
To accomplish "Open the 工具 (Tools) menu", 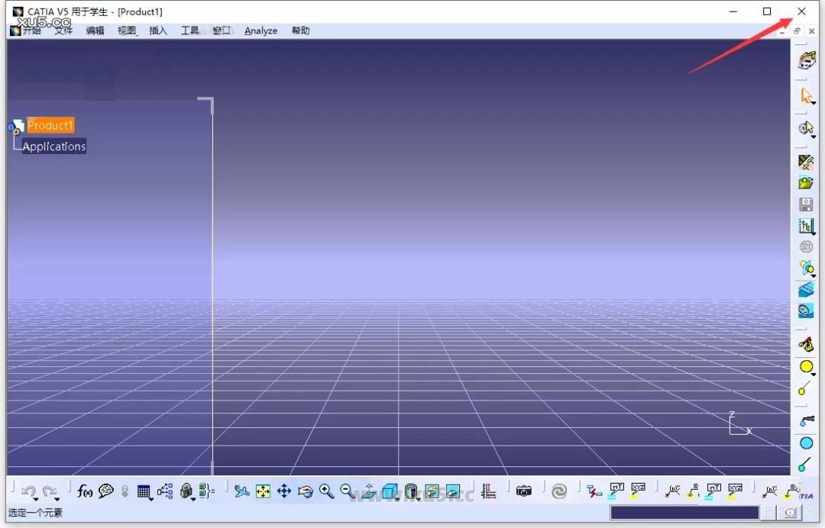I will pyautogui.click(x=189, y=31).
